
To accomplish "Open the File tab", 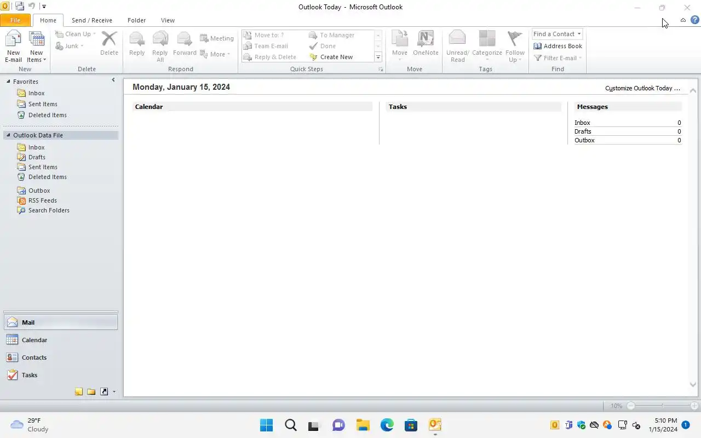I will tap(15, 20).
